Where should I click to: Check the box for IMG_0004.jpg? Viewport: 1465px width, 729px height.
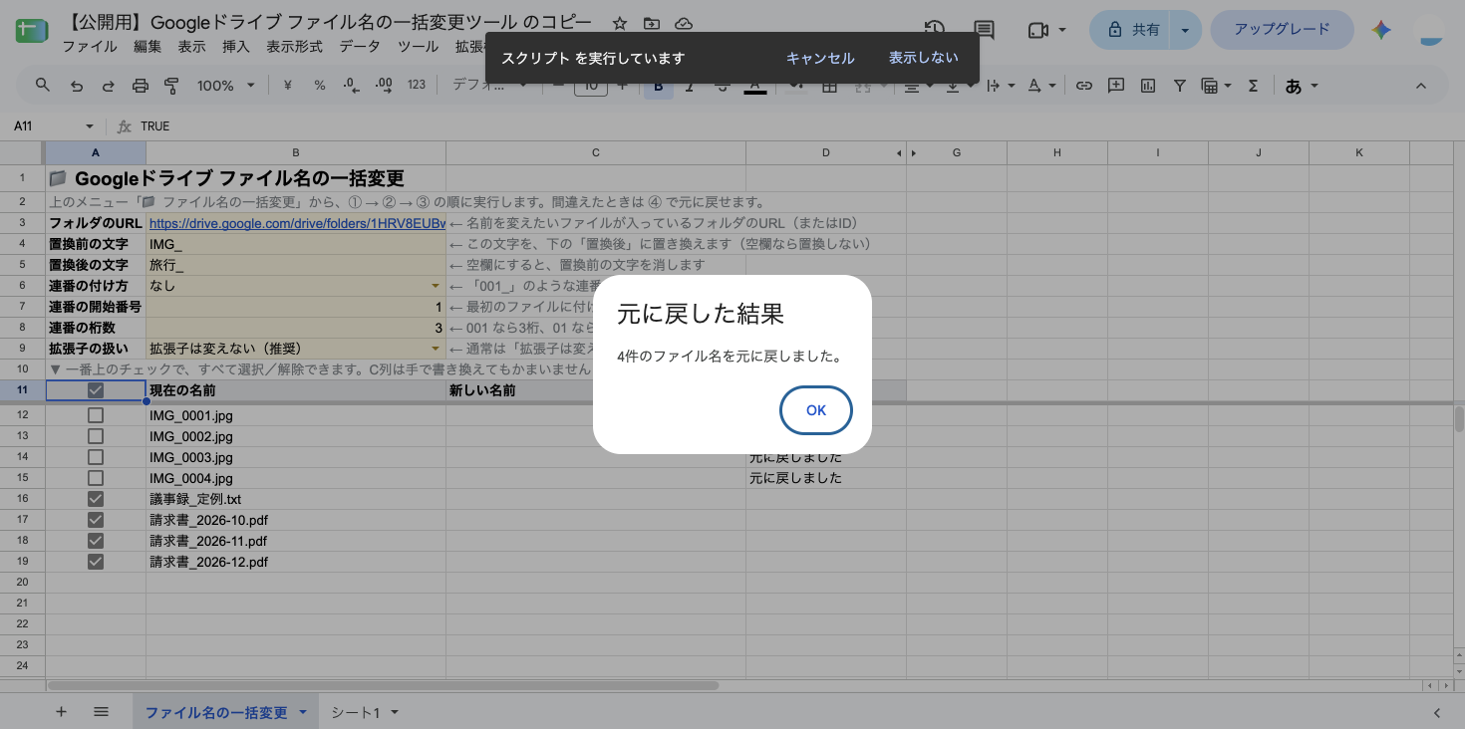pyautogui.click(x=96, y=478)
